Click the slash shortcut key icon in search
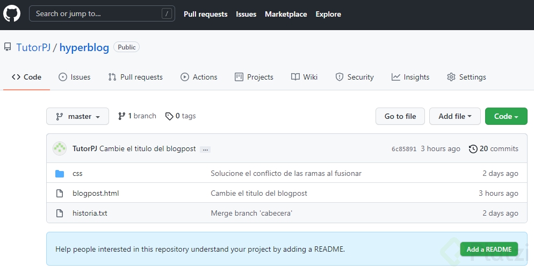 point(167,13)
